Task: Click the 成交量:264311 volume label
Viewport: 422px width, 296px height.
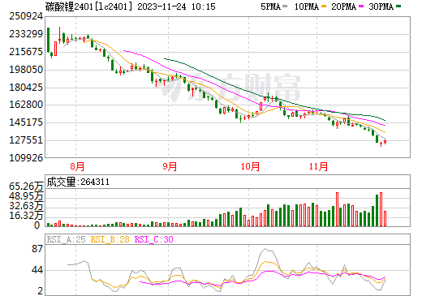Action: pyautogui.click(x=78, y=182)
